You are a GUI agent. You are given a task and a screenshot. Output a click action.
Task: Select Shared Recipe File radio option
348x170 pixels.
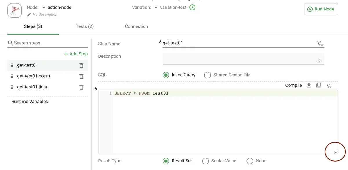[x=207, y=75]
